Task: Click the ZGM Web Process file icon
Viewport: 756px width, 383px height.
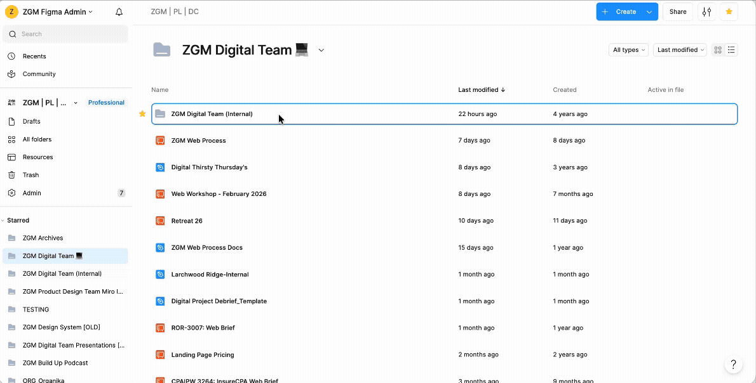Action: tap(161, 141)
